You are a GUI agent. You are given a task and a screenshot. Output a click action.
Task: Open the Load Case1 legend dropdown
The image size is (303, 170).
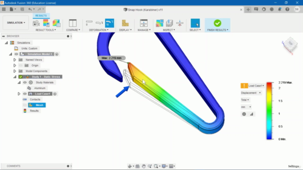256,86
